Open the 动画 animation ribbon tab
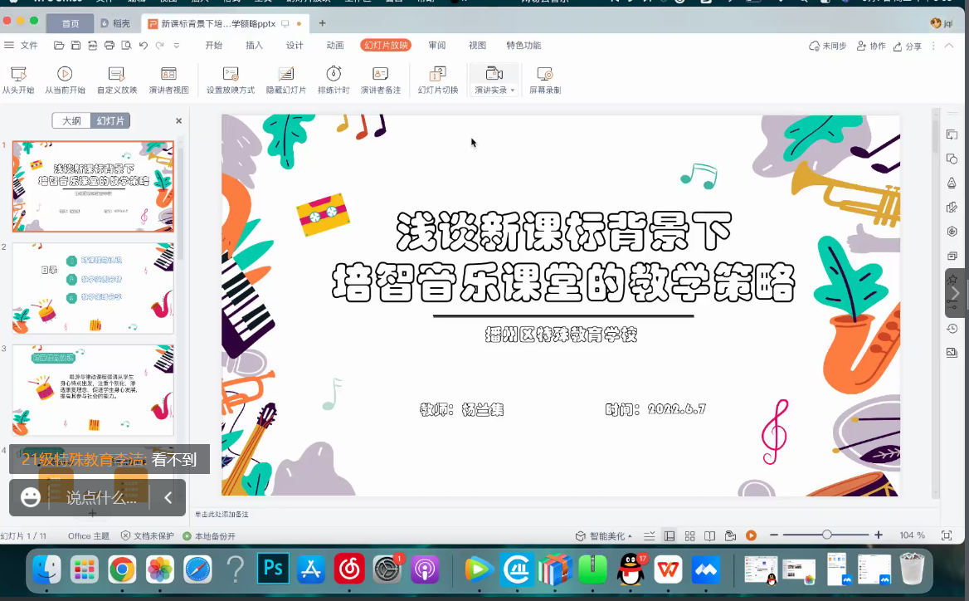This screenshot has height=601, width=969. (x=335, y=46)
